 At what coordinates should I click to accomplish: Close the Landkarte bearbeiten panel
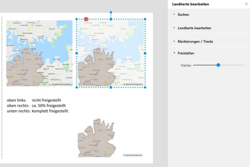(x=246, y=4)
